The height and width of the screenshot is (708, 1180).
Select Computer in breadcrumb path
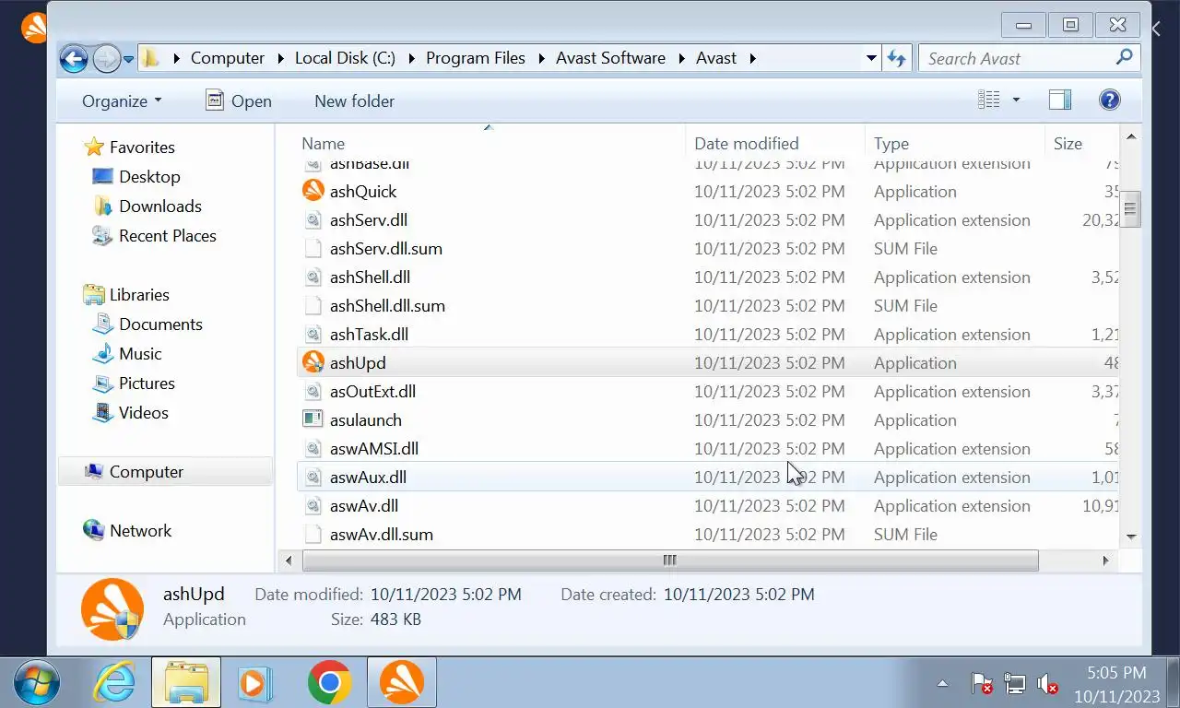click(228, 58)
